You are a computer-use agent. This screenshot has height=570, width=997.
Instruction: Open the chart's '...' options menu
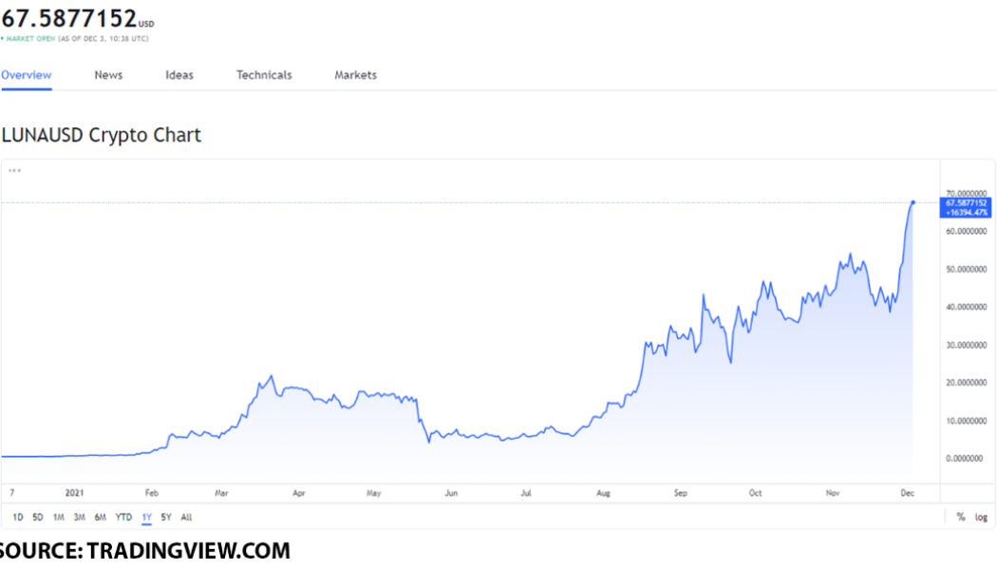(x=14, y=169)
